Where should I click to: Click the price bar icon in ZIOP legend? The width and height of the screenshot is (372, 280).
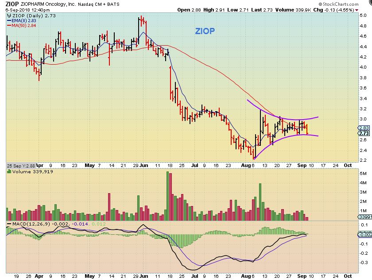[9, 16]
